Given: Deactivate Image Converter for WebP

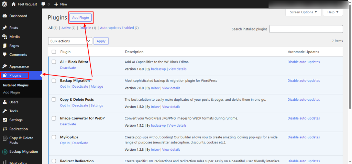Looking at the screenshot, I should pos(68,124).
